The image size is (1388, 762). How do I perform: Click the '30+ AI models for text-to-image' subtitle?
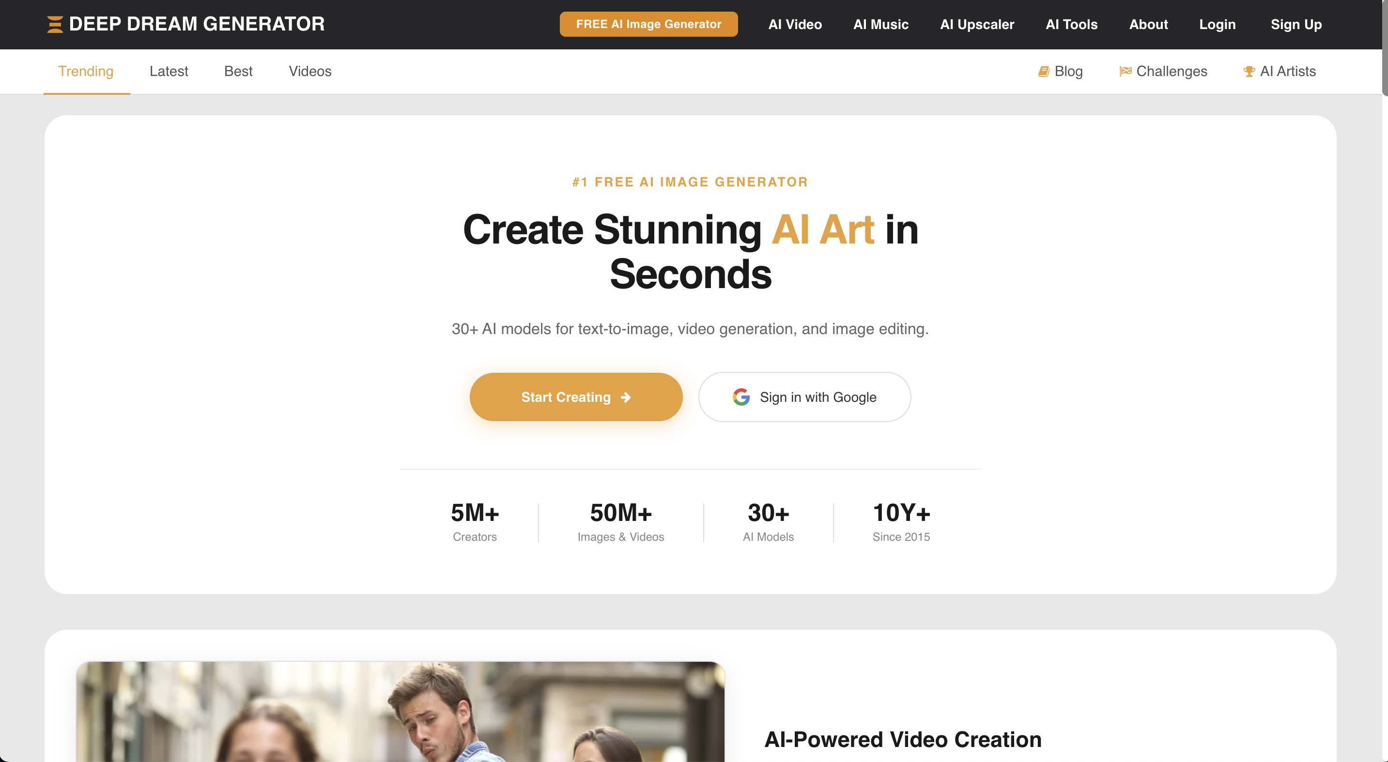point(690,329)
